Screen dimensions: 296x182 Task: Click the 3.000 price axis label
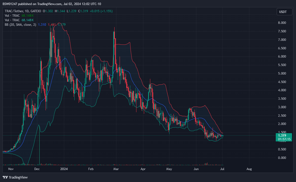point(282,107)
